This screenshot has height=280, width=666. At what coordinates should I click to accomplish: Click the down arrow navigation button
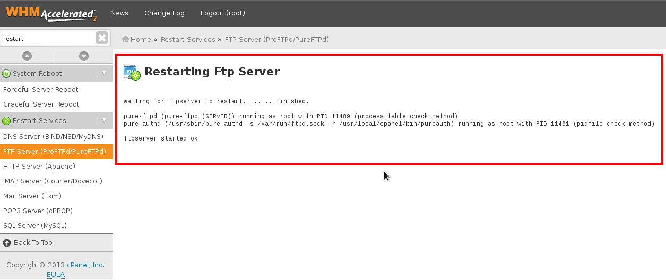[x=84, y=56]
